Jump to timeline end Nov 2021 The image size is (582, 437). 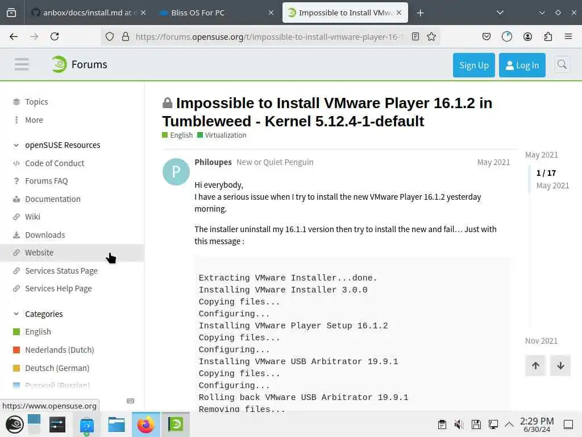[x=541, y=341]
